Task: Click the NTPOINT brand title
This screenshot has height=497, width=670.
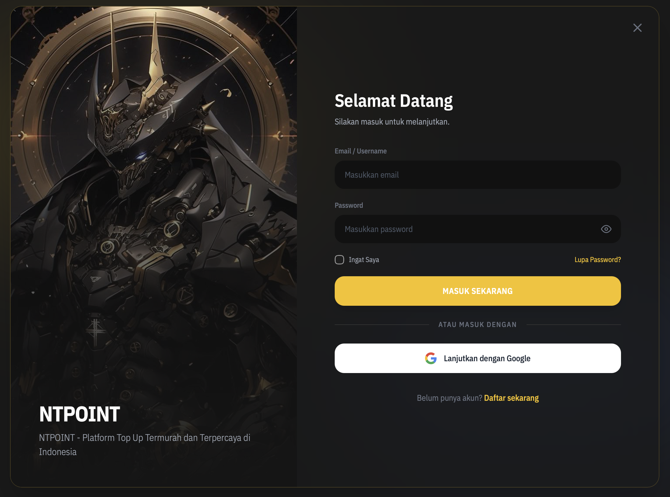Action: pos(79,414)
